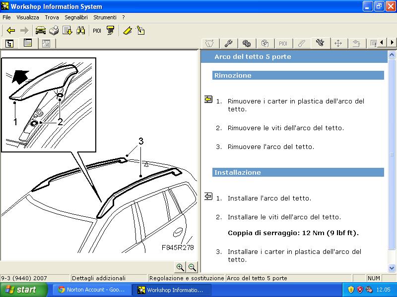The width and height of the screenshot is (397, 297).
Task: Open the Visualizza menu
Action: tap(28, 17)
